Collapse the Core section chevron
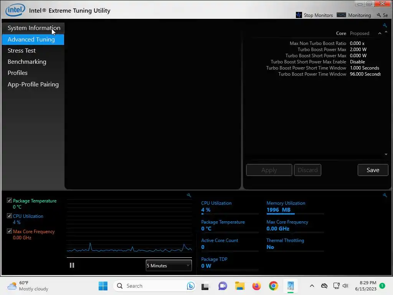This screenshot has width=393, height=295. pos(380,33)
